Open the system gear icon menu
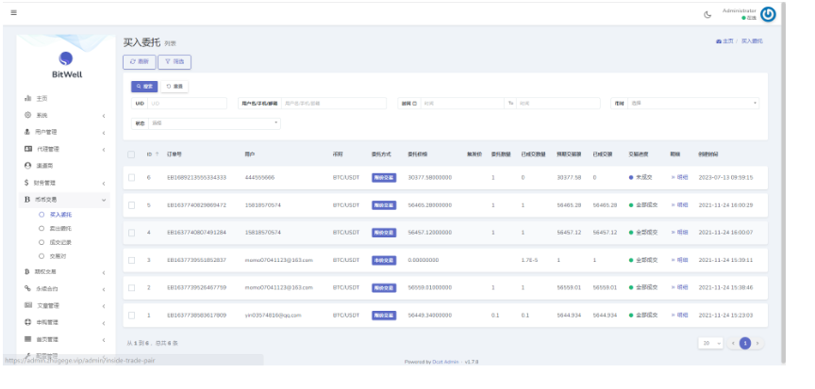Image resolution: width=815 pixels, height=389 pixels. pos(28,115)
